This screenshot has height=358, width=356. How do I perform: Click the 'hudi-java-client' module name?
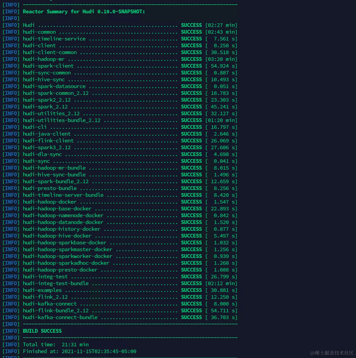point(47,134)
